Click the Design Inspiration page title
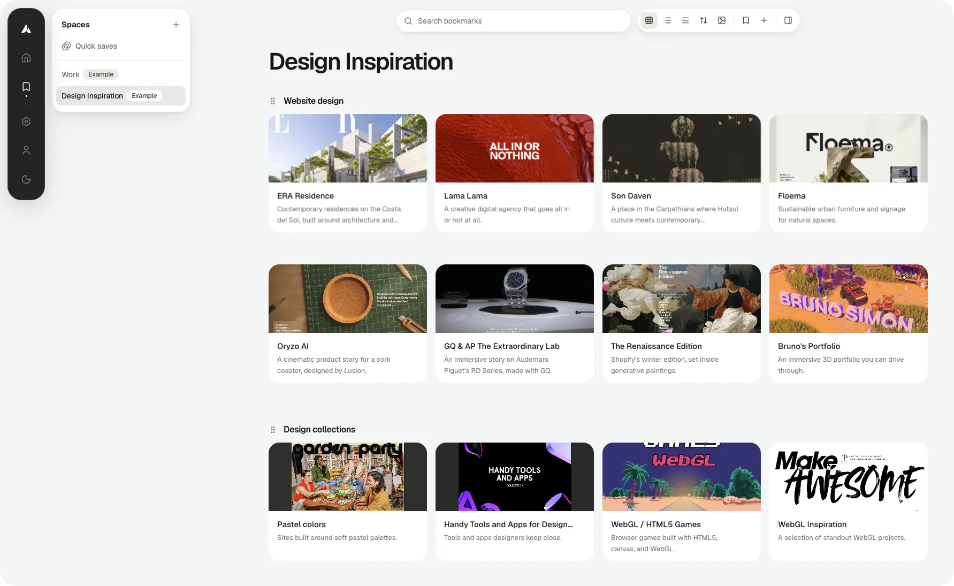954x586 pixels. [361, 62]
